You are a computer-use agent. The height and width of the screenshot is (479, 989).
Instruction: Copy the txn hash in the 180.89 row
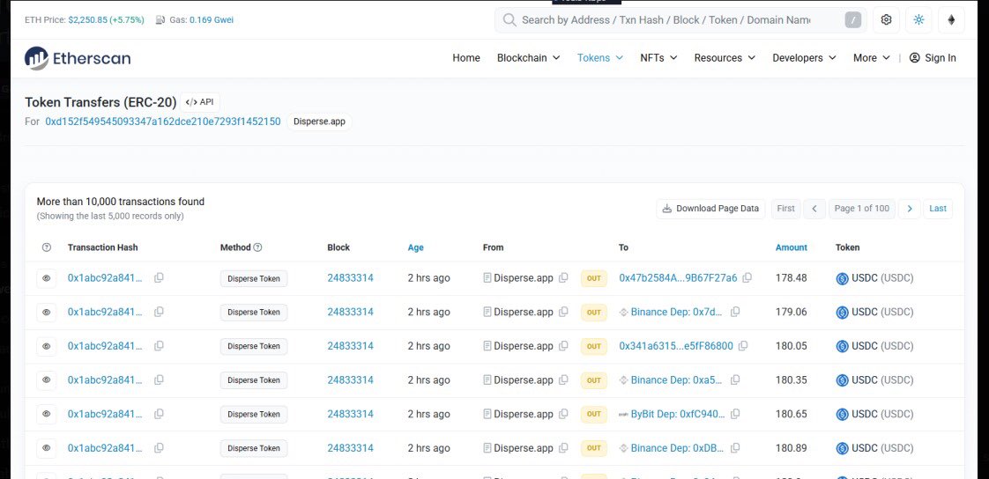[x=159, y=448]
